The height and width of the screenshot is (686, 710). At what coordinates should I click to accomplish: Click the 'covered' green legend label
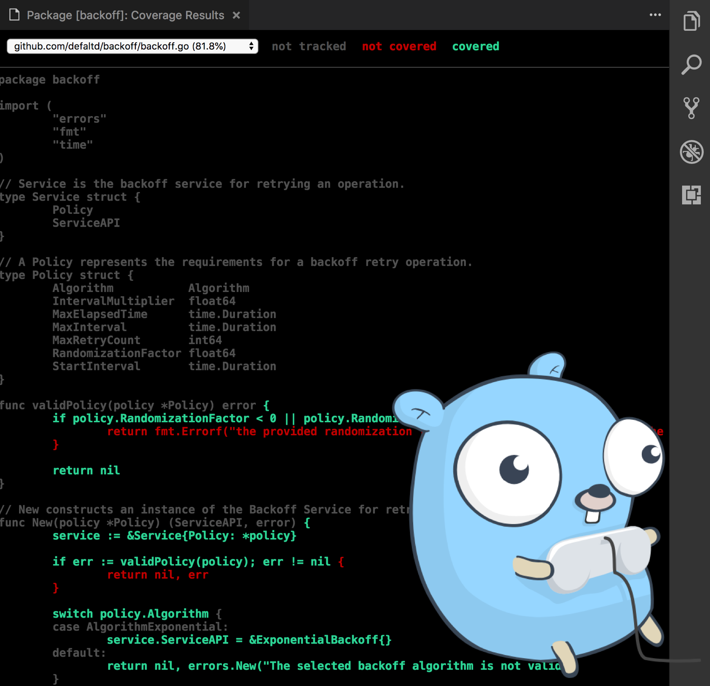click(475, 46)
